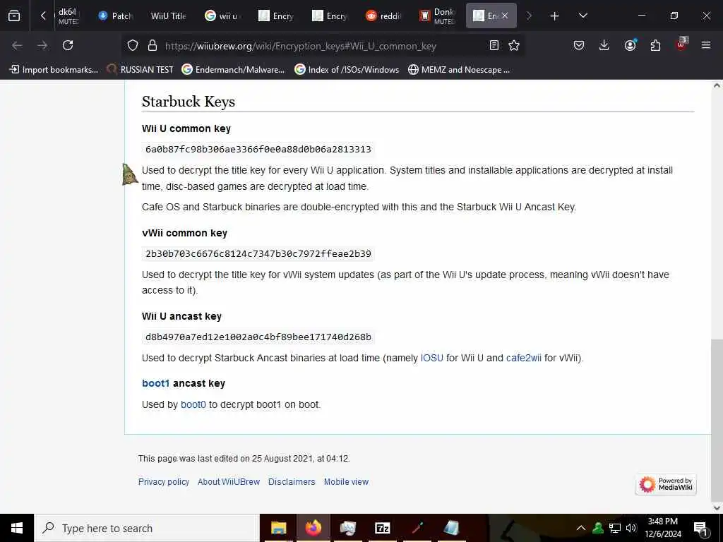Viewport: 723px width, 542px height.
Task: Open the list all tabs dropdown
Action: point(582,16)
